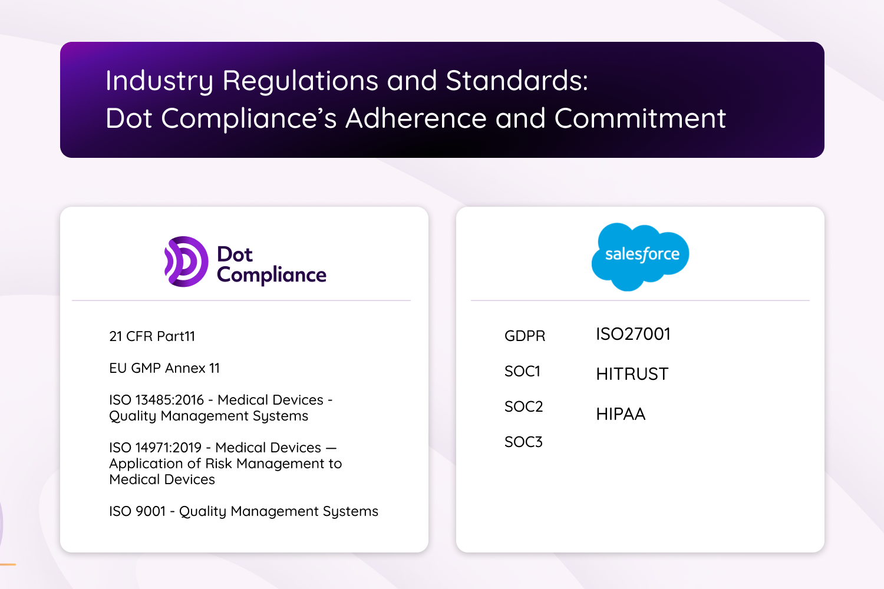Image resolution: width=884 pixels, height=589 pixels.
Task: Click the divider line under Salesforce logo
Action: pyautogui.click(x=640, y=300)
